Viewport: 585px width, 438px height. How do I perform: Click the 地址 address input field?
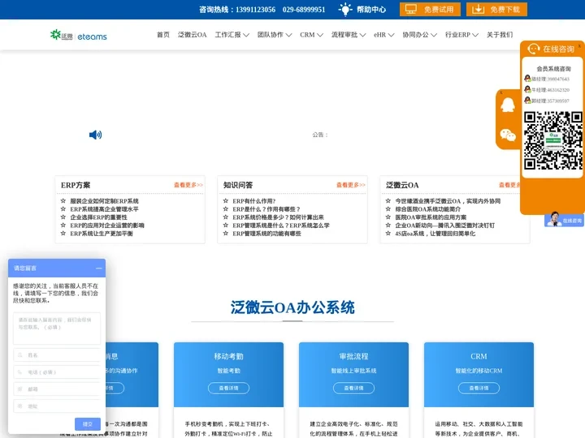coord(57,406)
